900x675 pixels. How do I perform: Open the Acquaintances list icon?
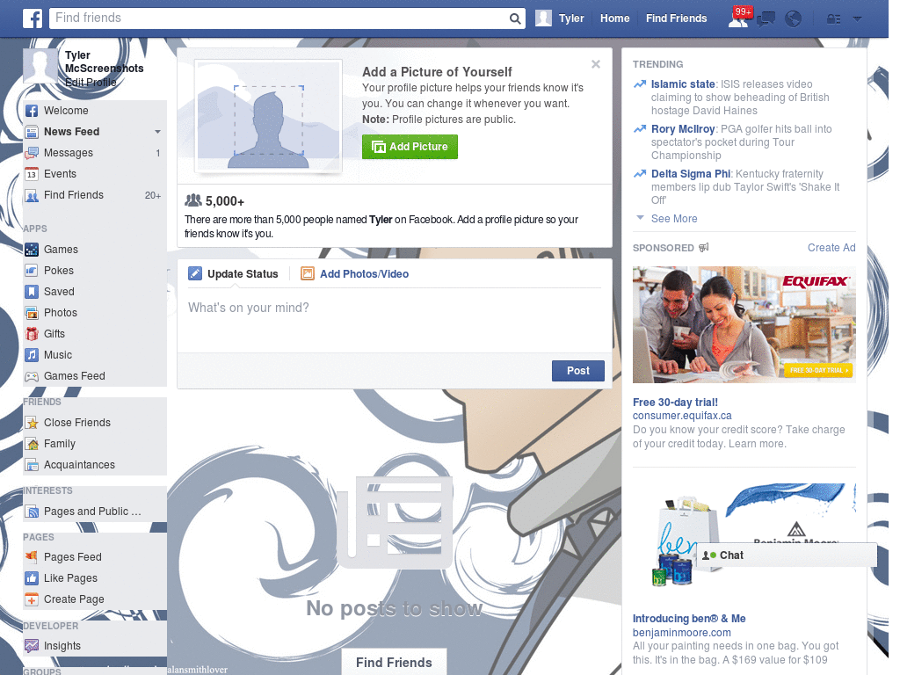[x=32, y=465]
